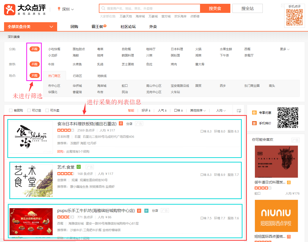Click the 促 badge beside 御牛道日式料理
Screen dimensions: 308x242
[289, 182]
